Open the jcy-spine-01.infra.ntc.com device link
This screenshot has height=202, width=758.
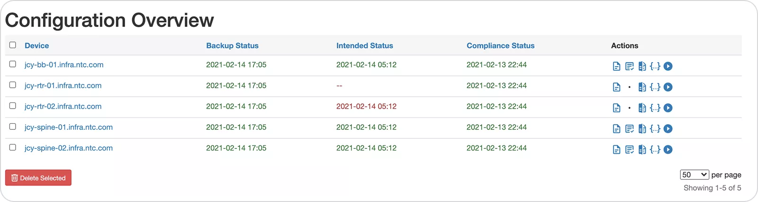coord(69,127)
